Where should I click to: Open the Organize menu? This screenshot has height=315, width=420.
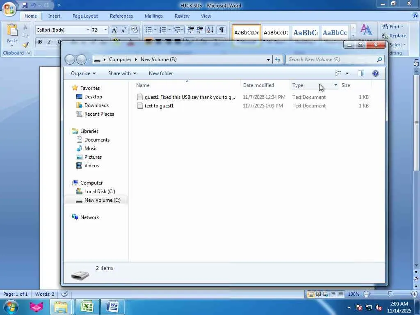83,73
